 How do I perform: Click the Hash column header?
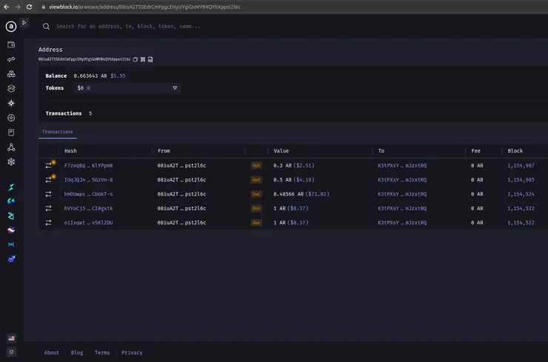(70, 151)
